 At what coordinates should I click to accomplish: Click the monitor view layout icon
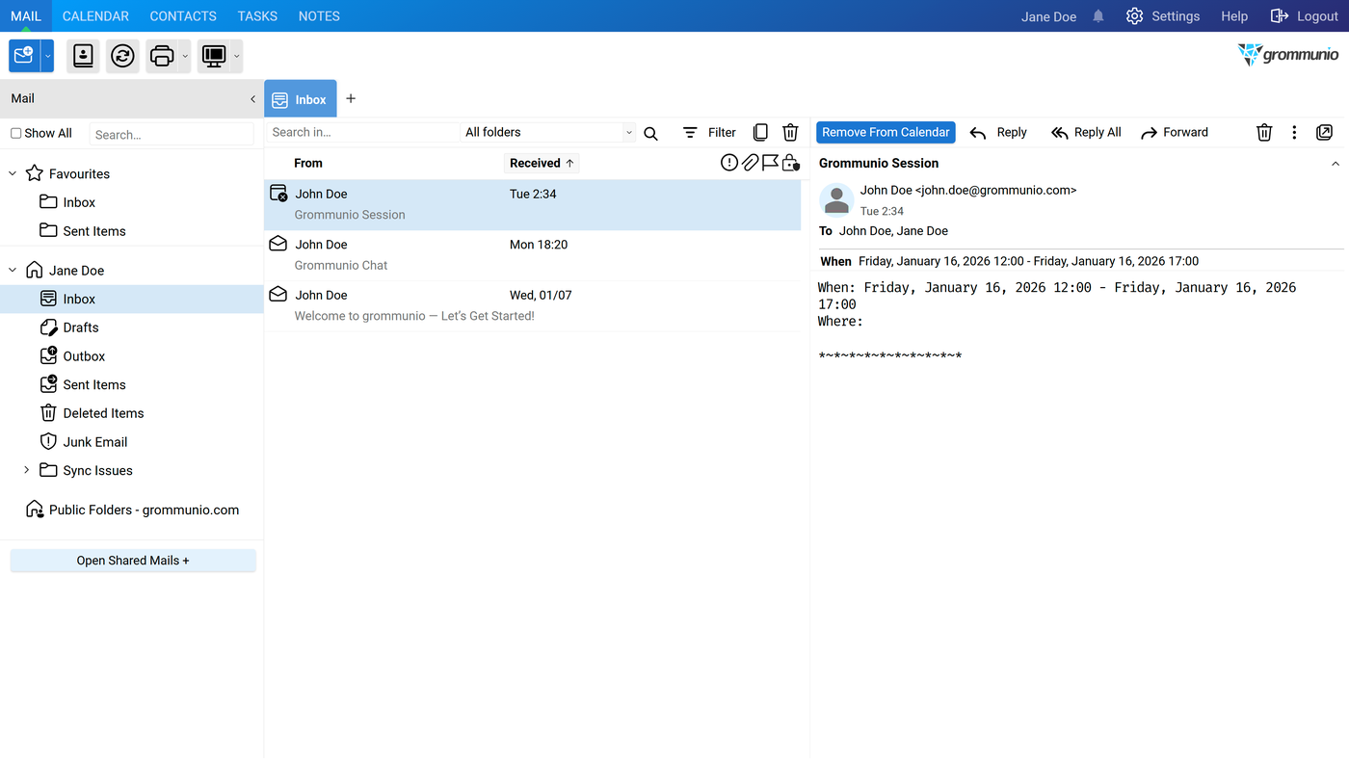click(214, 56)
